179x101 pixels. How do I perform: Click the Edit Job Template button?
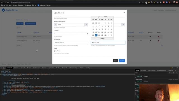[x=30, y=24]
